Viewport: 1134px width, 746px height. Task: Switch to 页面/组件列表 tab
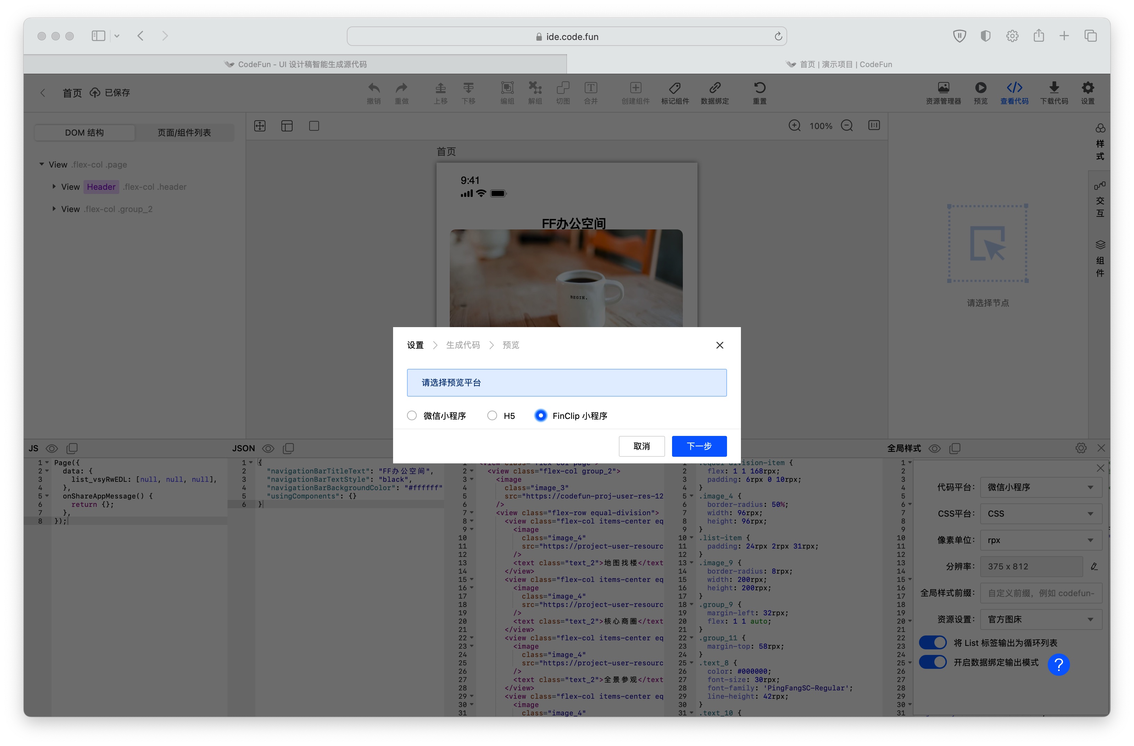(184, 132)
